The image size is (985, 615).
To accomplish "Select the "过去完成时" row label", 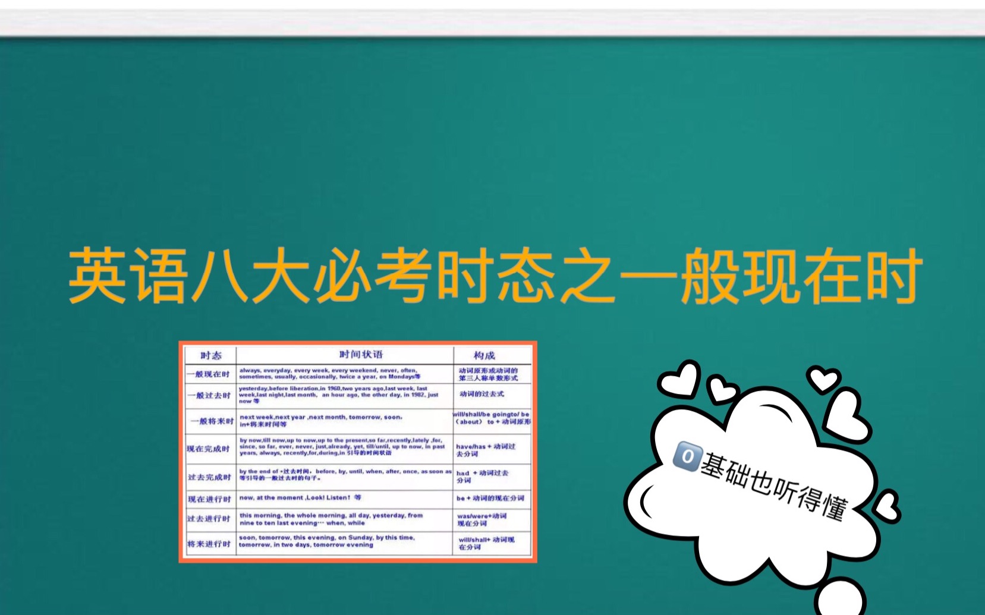I will coord(210,477).
